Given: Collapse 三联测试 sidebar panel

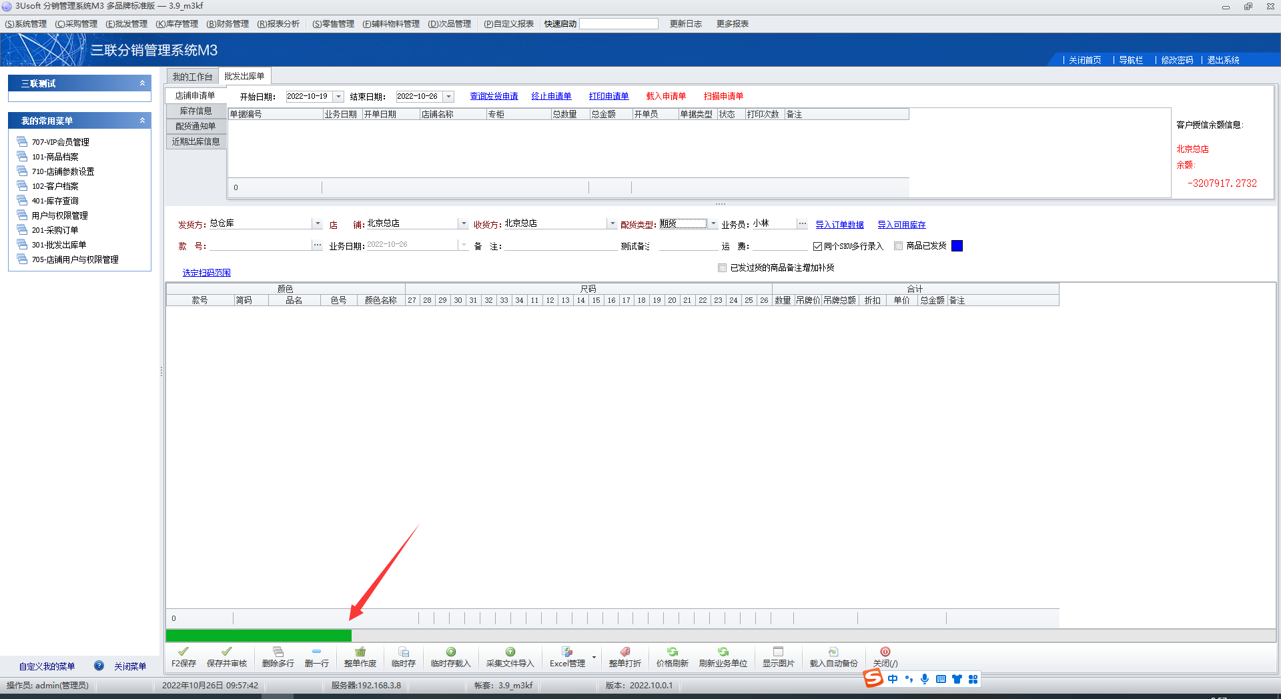Looking at the screenshot, I should tap(142, 83).
